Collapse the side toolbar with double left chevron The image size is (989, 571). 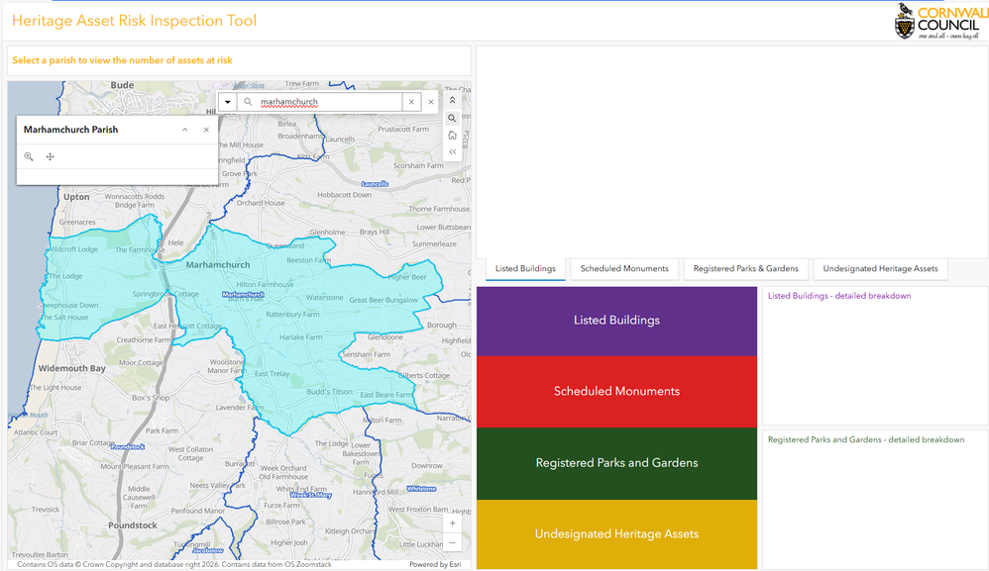point(452,151)
